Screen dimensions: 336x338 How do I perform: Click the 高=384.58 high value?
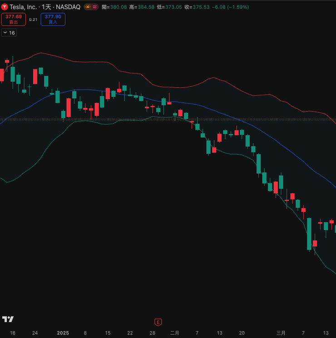(x=142, y=7)
